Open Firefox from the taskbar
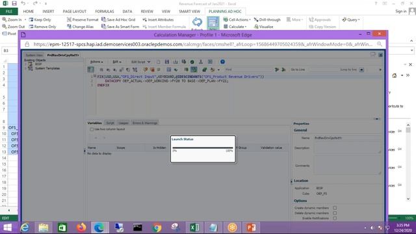The height and width of the screenshot is (234, 416). click(x=81, y=227)
